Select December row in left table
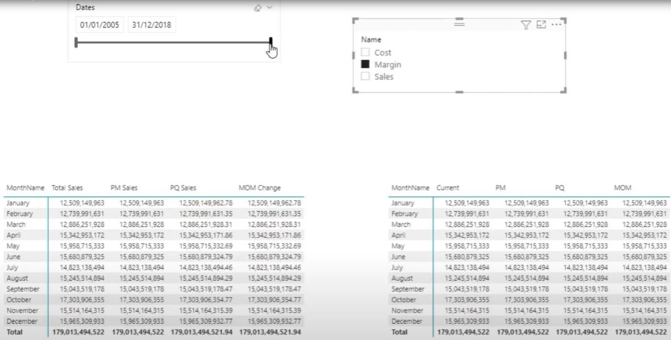Screen dimensions: 671x340 [x=153, y=321]
